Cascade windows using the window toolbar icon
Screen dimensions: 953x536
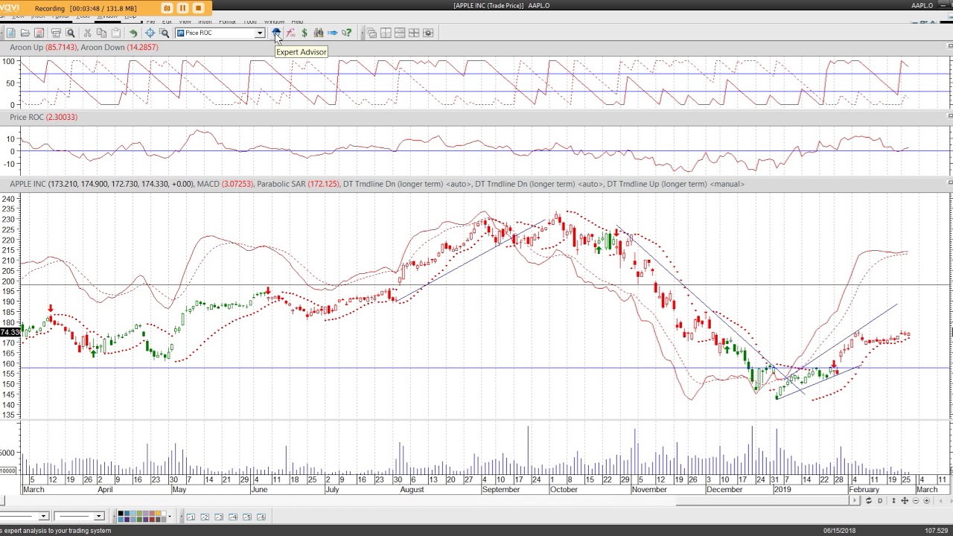coord(372,33)
